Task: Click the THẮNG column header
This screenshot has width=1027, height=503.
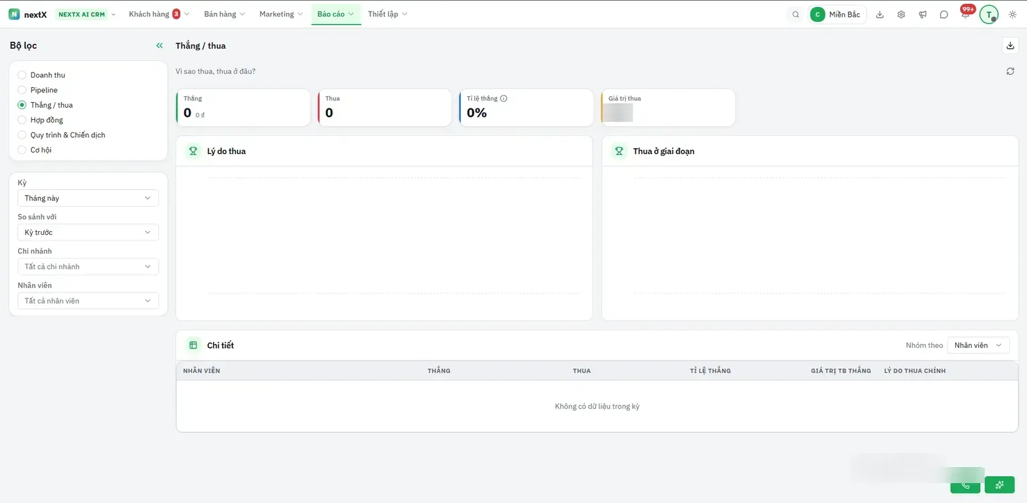Action: coord(439,371)
